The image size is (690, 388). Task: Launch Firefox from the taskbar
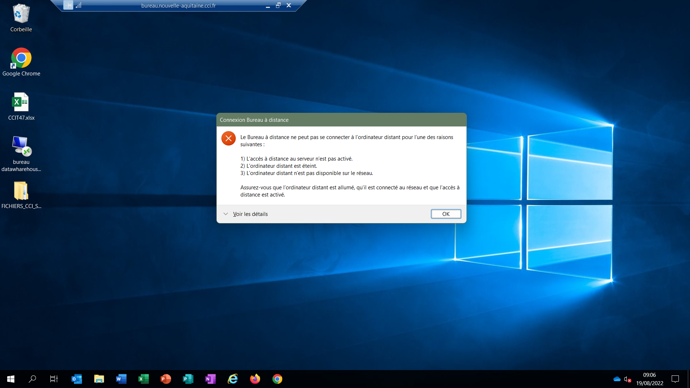tap(255, 379)
